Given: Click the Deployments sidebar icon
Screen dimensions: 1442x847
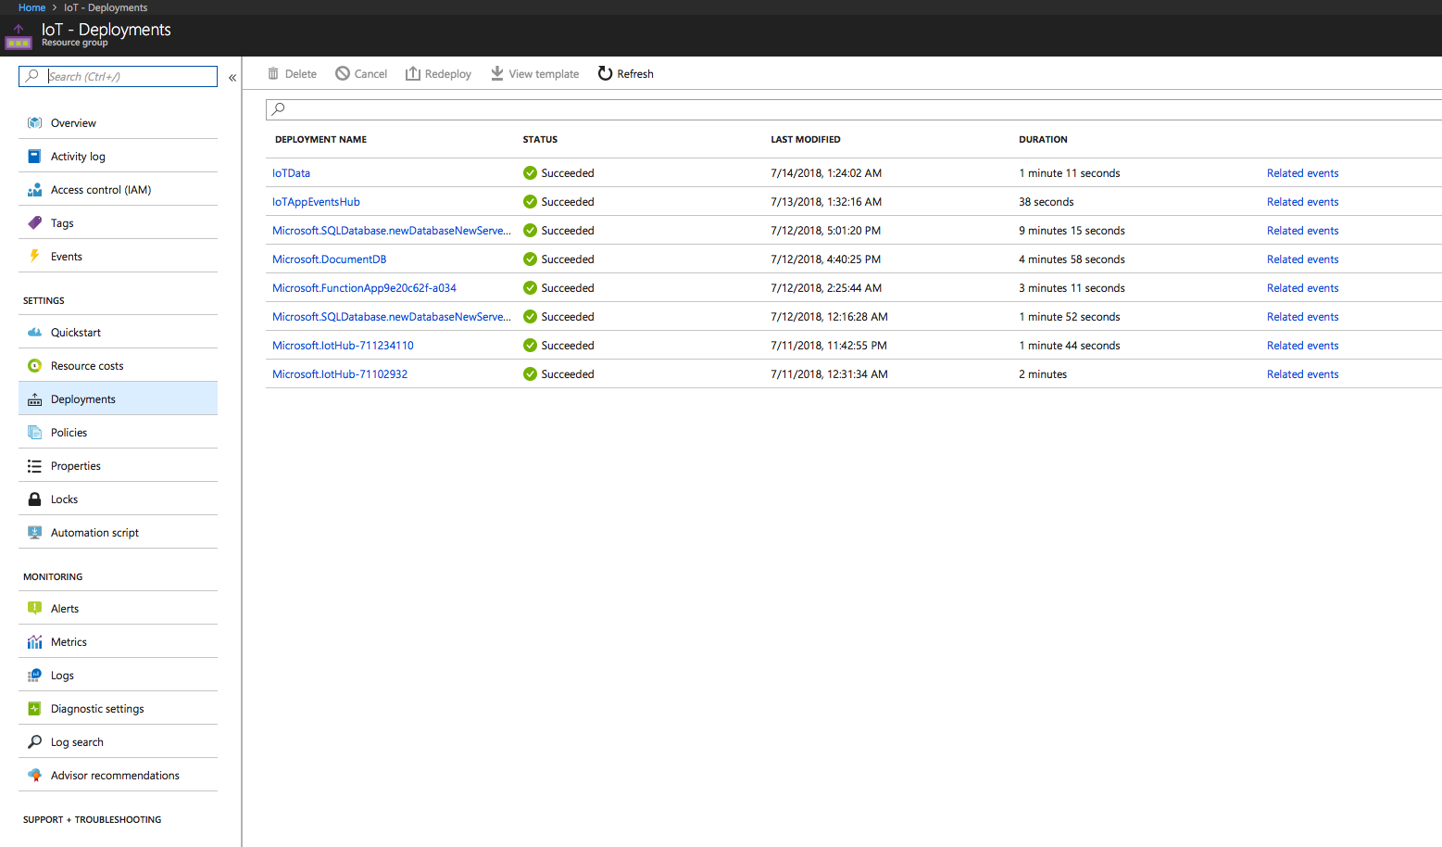Looking at the screenshot, I should click(x=34, y=399).
